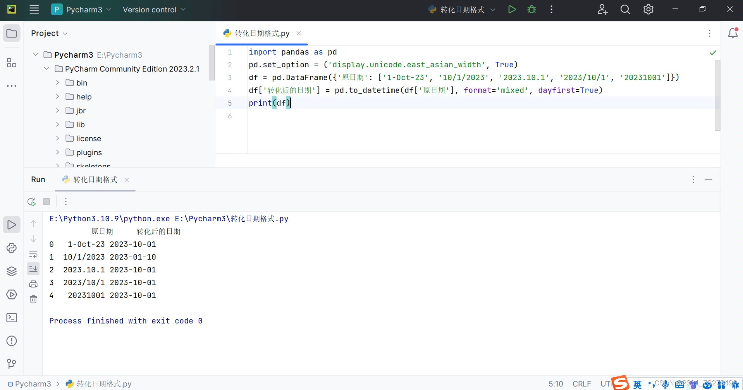Screen dimensions: 743x390
Task: Open the Problems tool window
Action: pos(12,340)
